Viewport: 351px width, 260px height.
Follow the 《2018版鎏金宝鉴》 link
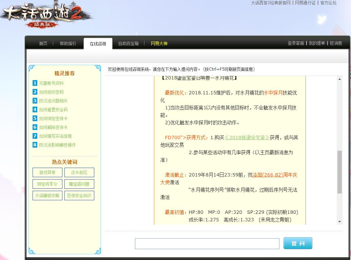point(247,137)
